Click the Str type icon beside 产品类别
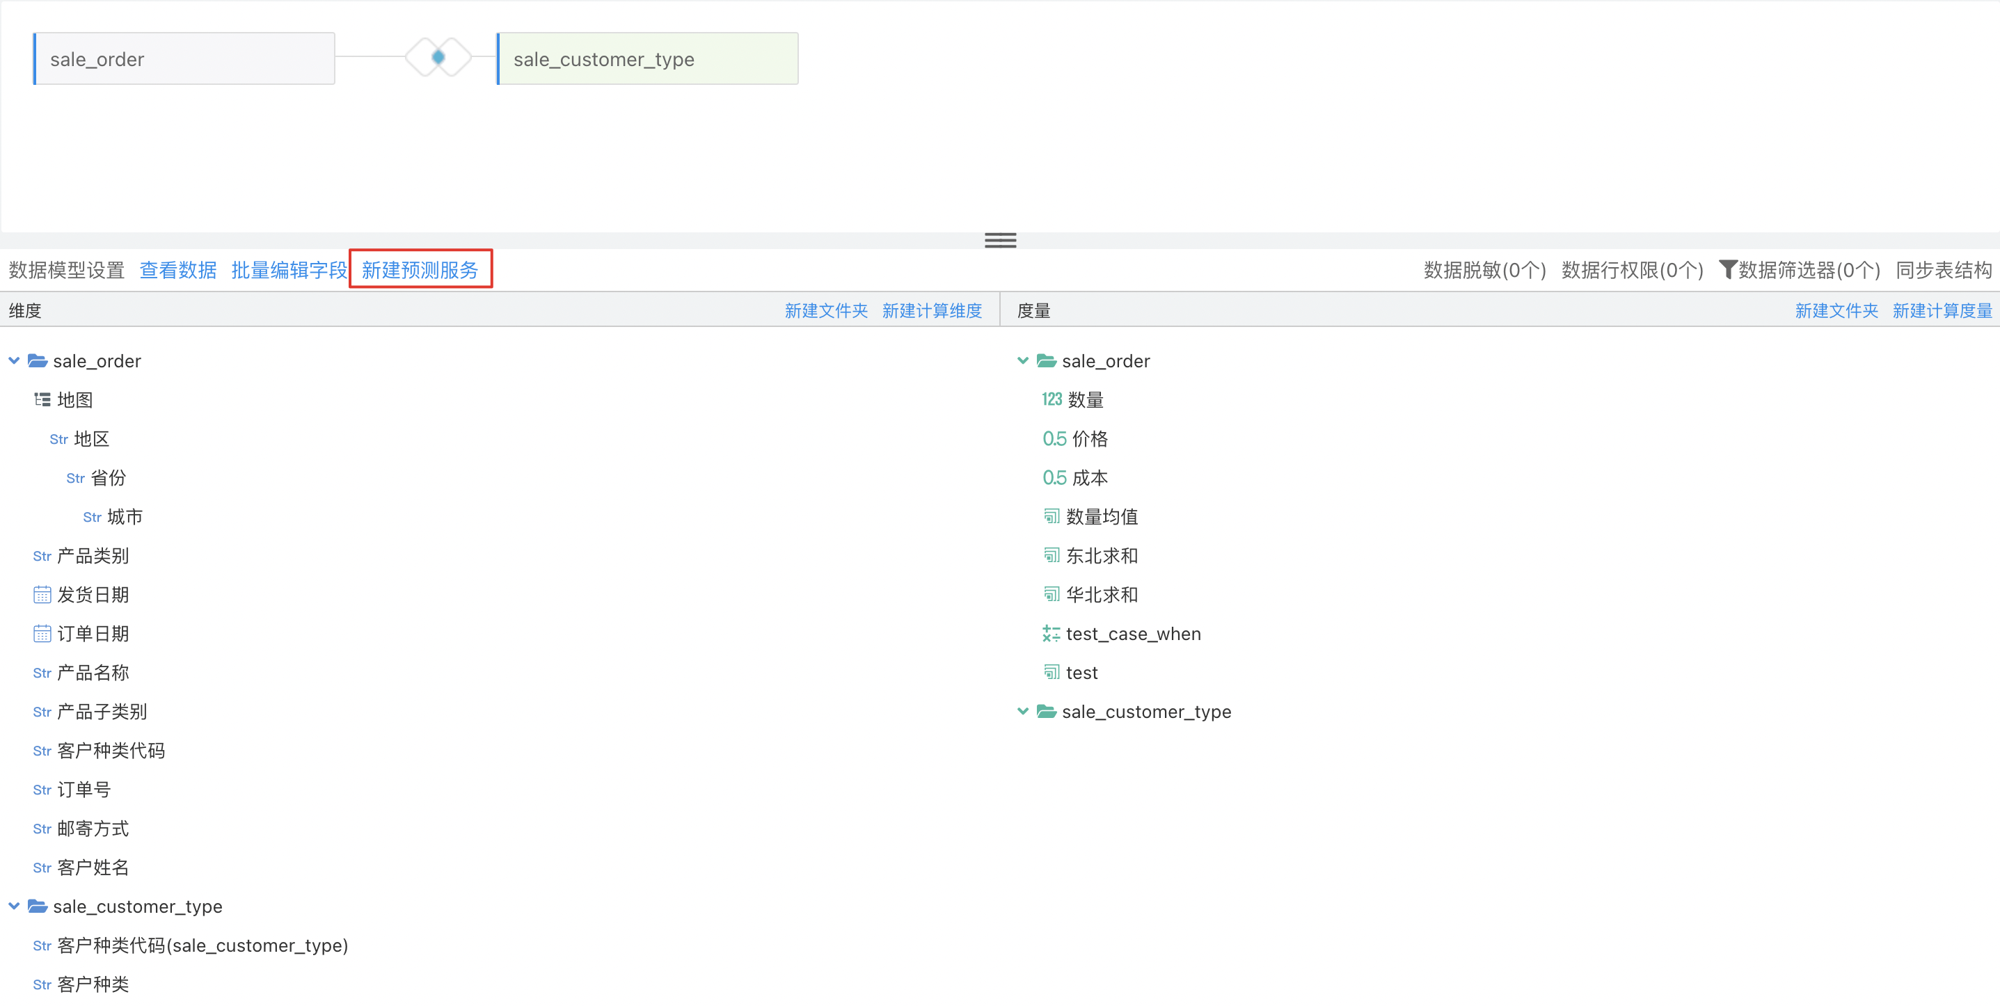The height and width of the screenshot is (1006, 2000). [42, 556]
